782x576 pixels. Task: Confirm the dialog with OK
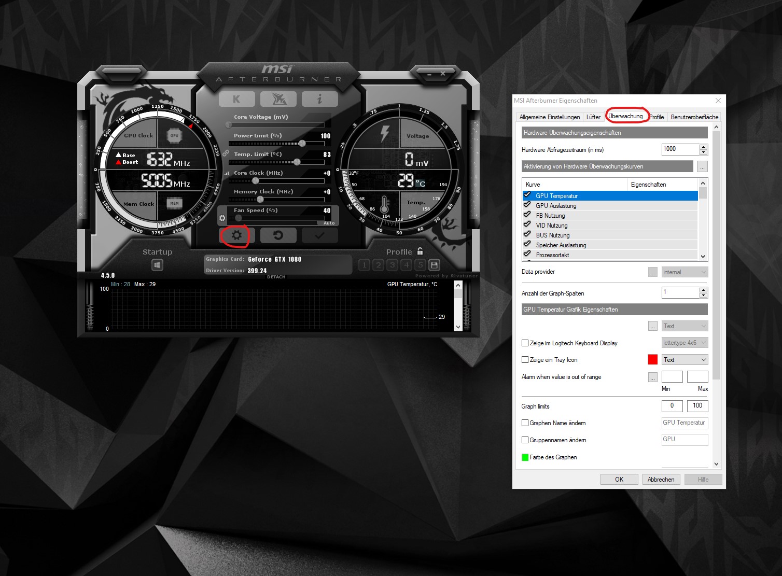pyautogui.click(x=619, y=480)
